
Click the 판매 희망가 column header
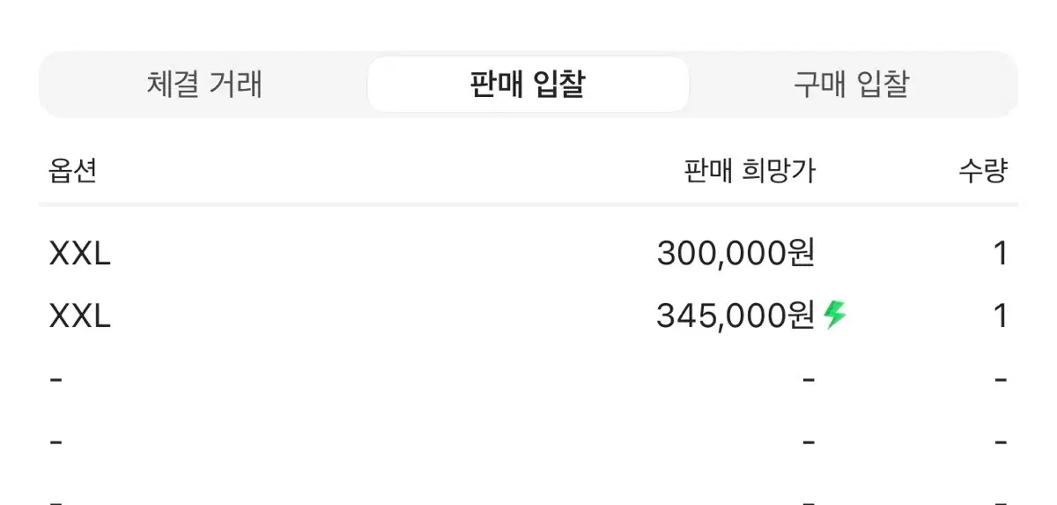(750, 170)
